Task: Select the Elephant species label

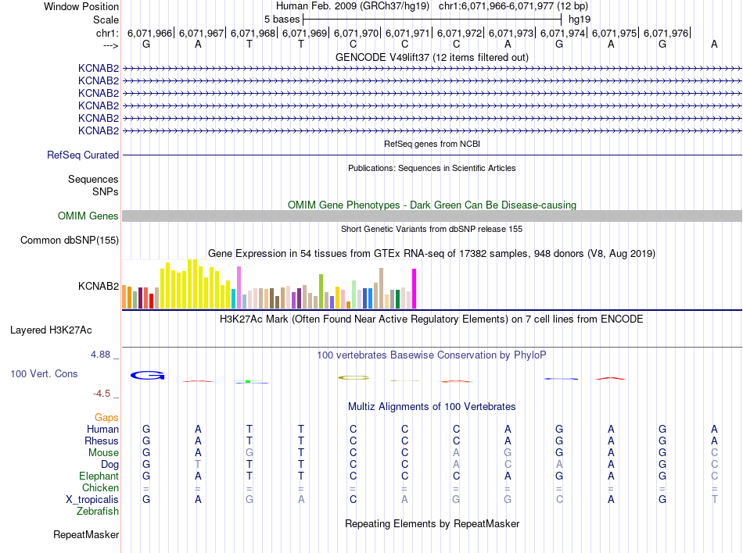Action: point(99,476)
